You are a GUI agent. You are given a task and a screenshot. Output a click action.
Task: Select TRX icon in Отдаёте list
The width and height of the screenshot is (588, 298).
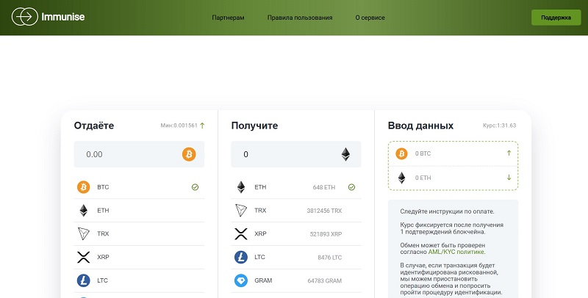84,233
